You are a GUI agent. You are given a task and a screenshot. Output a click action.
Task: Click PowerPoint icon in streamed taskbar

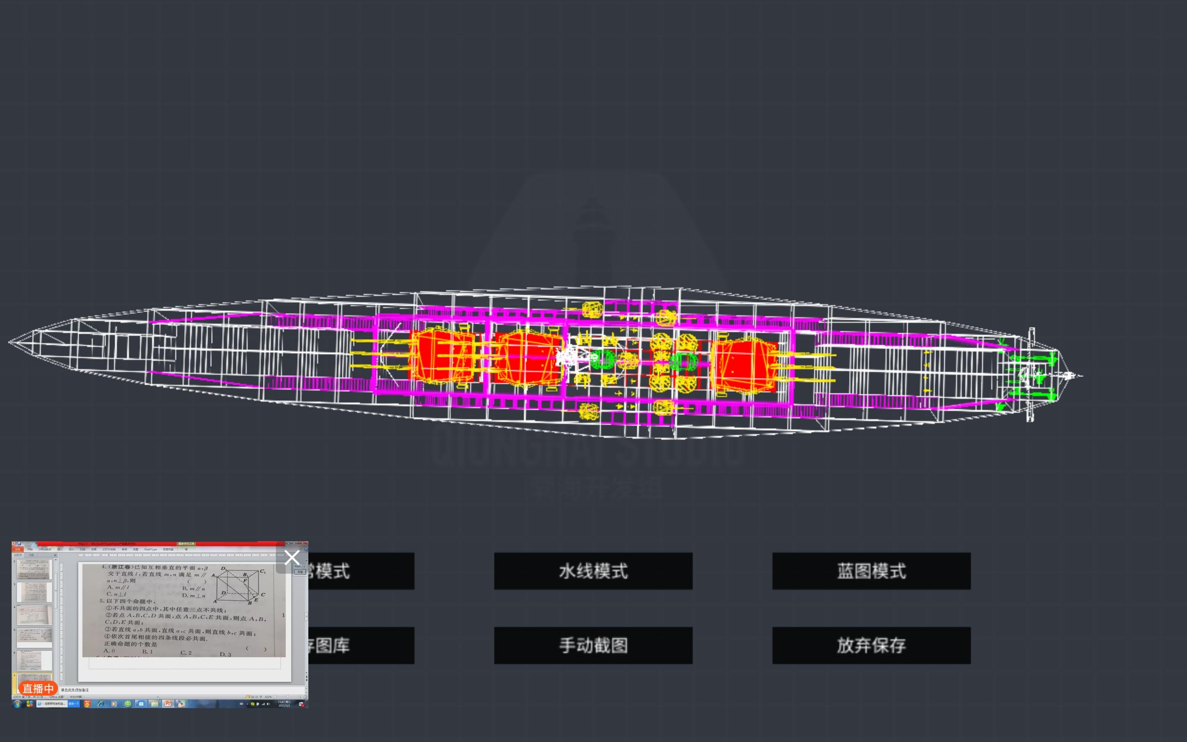168,704
